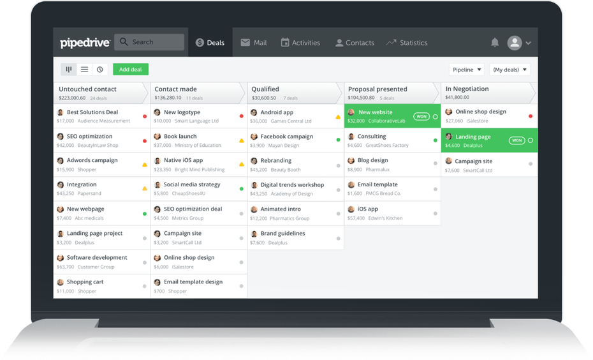Toggle the WON circle on New website
Image resolution: width=593 pixels, height=360 pixels.
click(435, 117)
